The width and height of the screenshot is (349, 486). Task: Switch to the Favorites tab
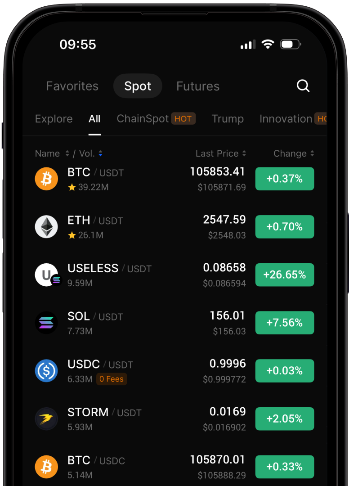72,86
